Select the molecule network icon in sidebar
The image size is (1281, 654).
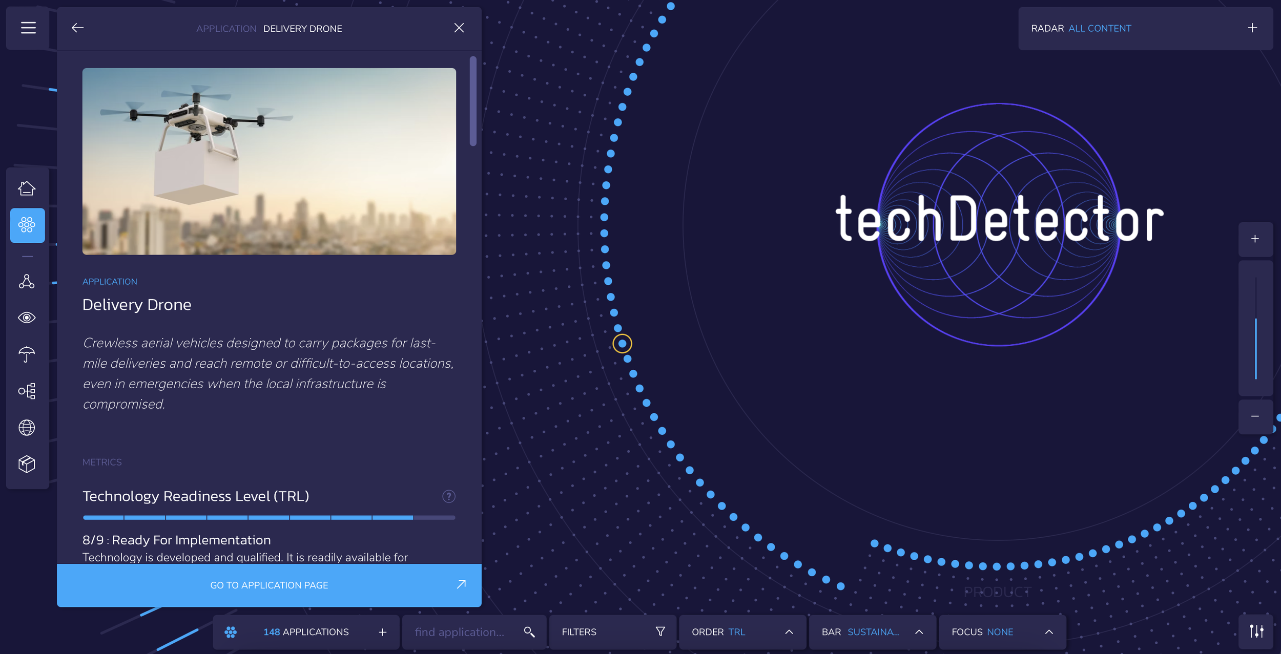click(x=27, y=281)
